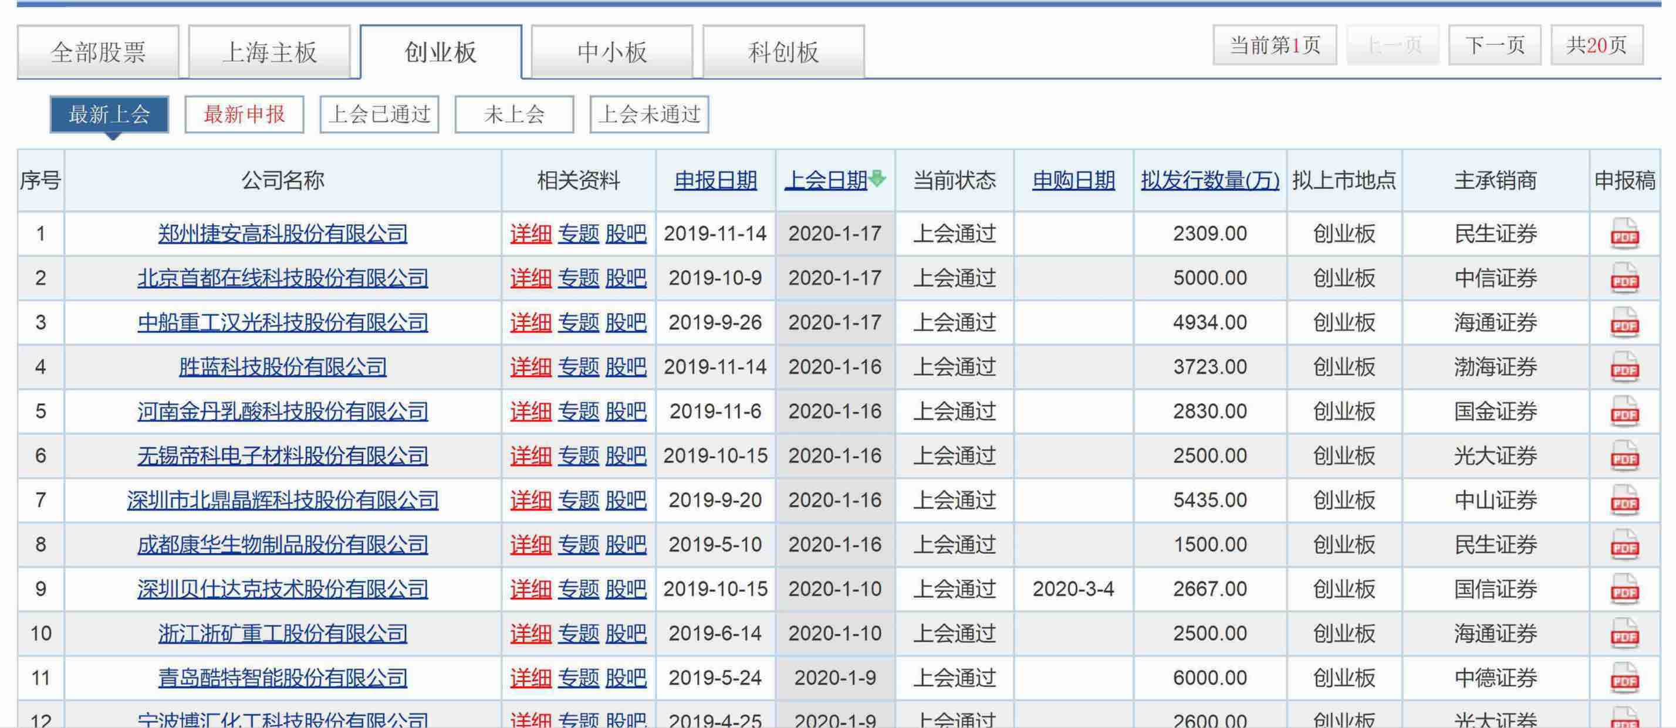Open PDF filing for 深圳市北鼎晶辉科技股份有限公司

(x=1624, y=501)
